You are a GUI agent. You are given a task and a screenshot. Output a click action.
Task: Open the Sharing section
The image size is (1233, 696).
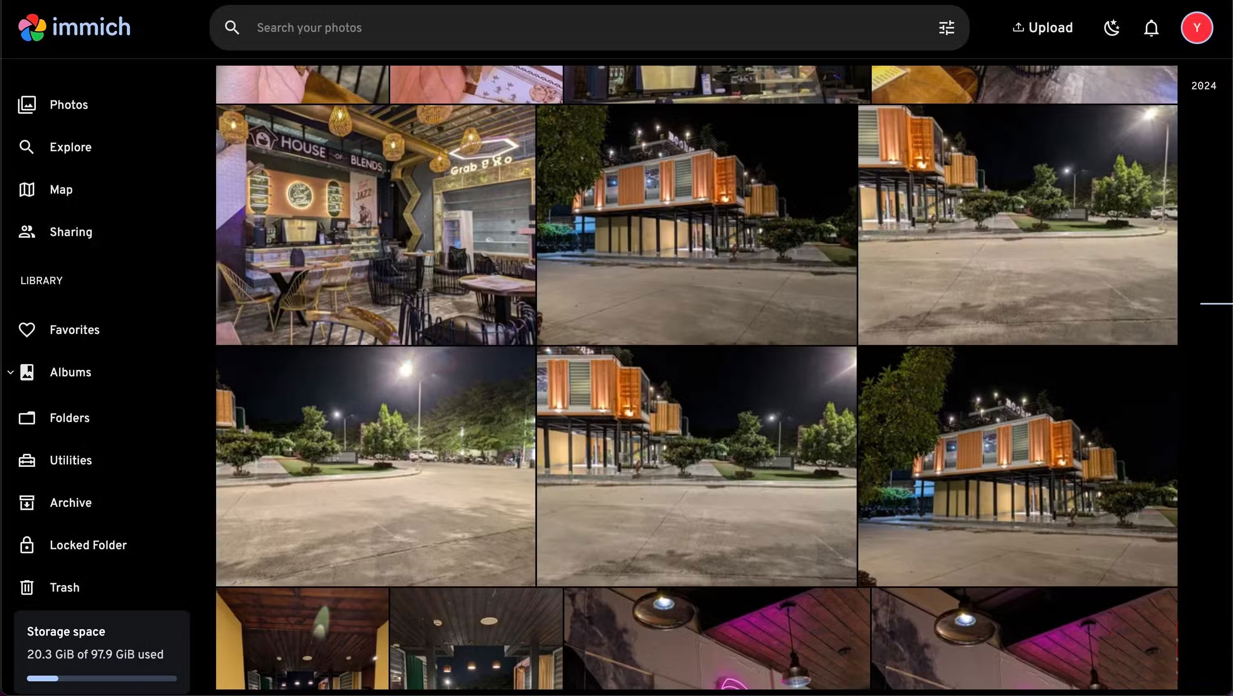pyautogui.click(x=71, y=232)
